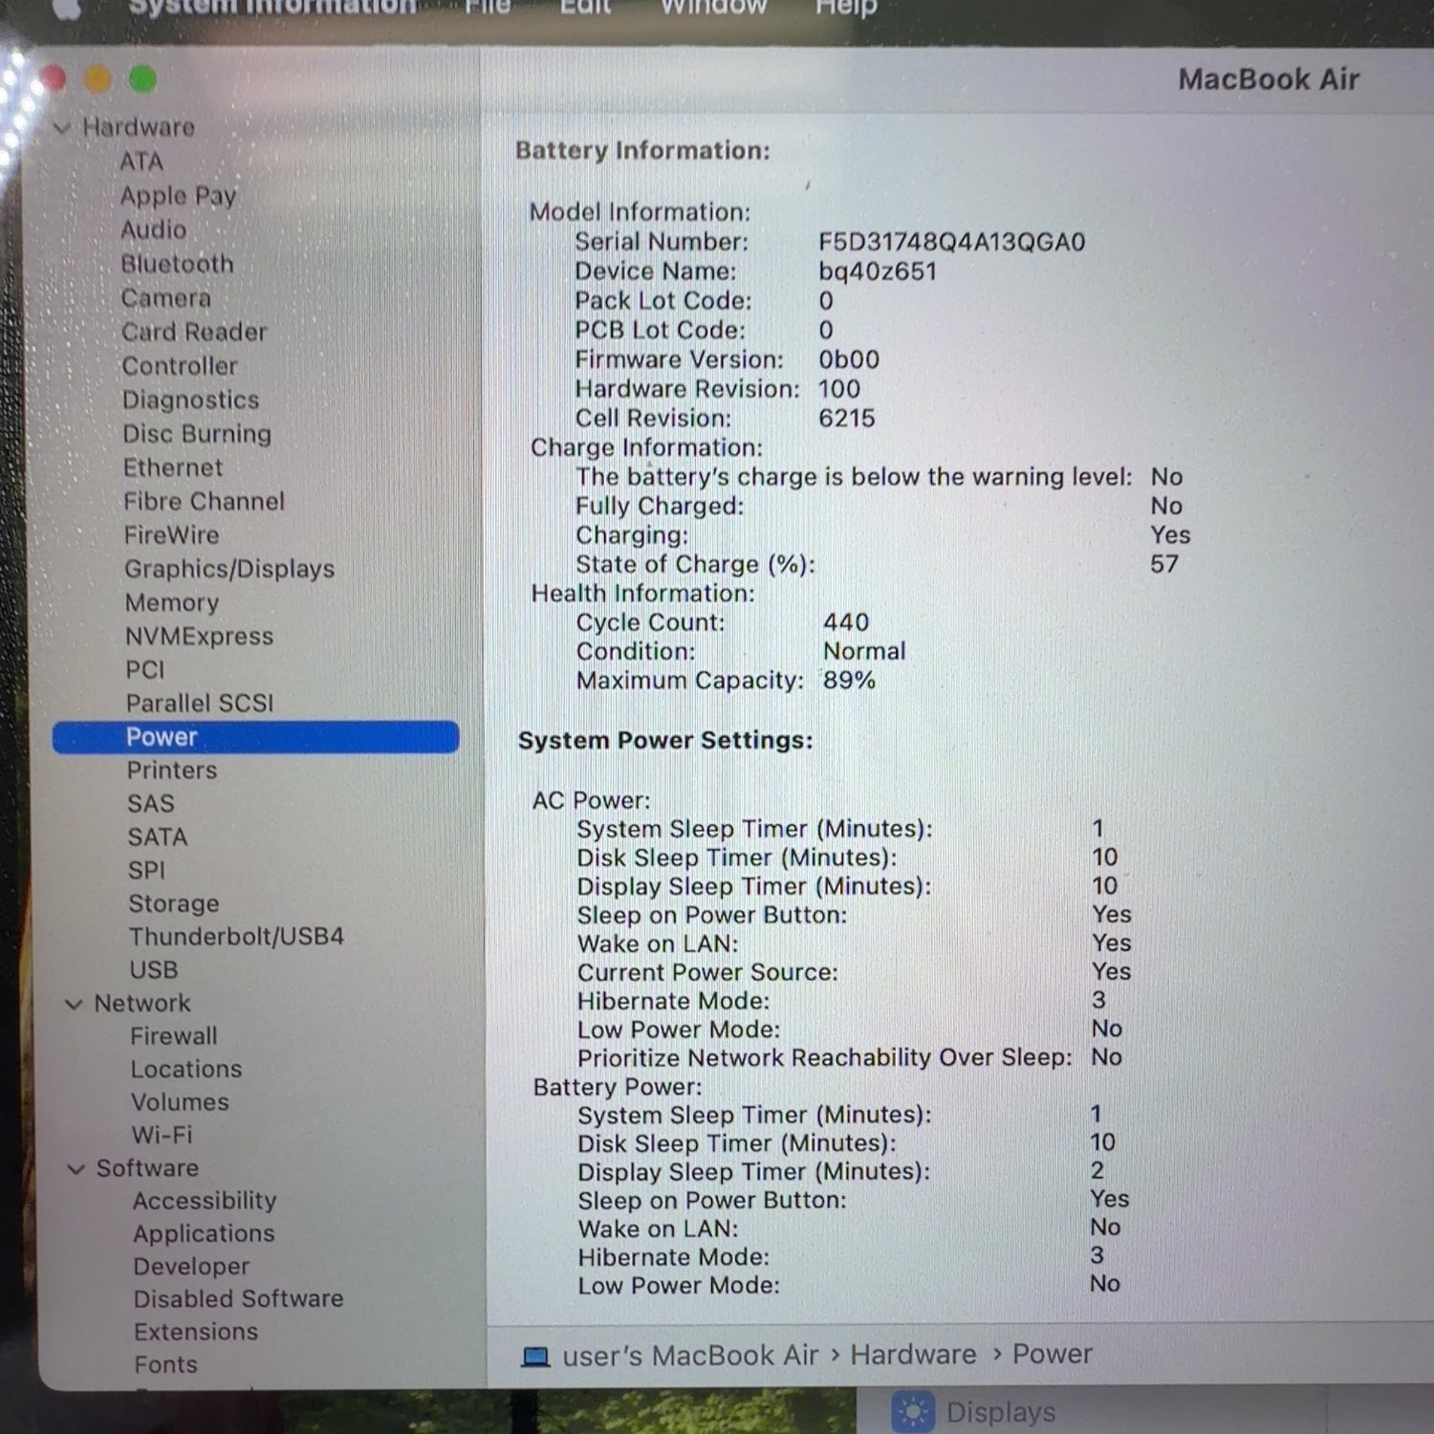Open Displays icon below the window

coord(912,1412)
